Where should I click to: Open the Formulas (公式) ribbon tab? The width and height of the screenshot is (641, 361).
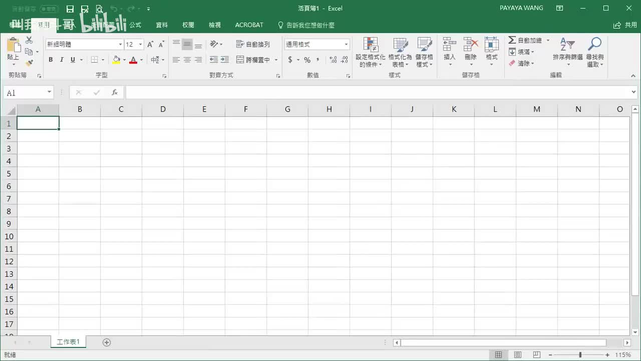(x=135, y=25)
